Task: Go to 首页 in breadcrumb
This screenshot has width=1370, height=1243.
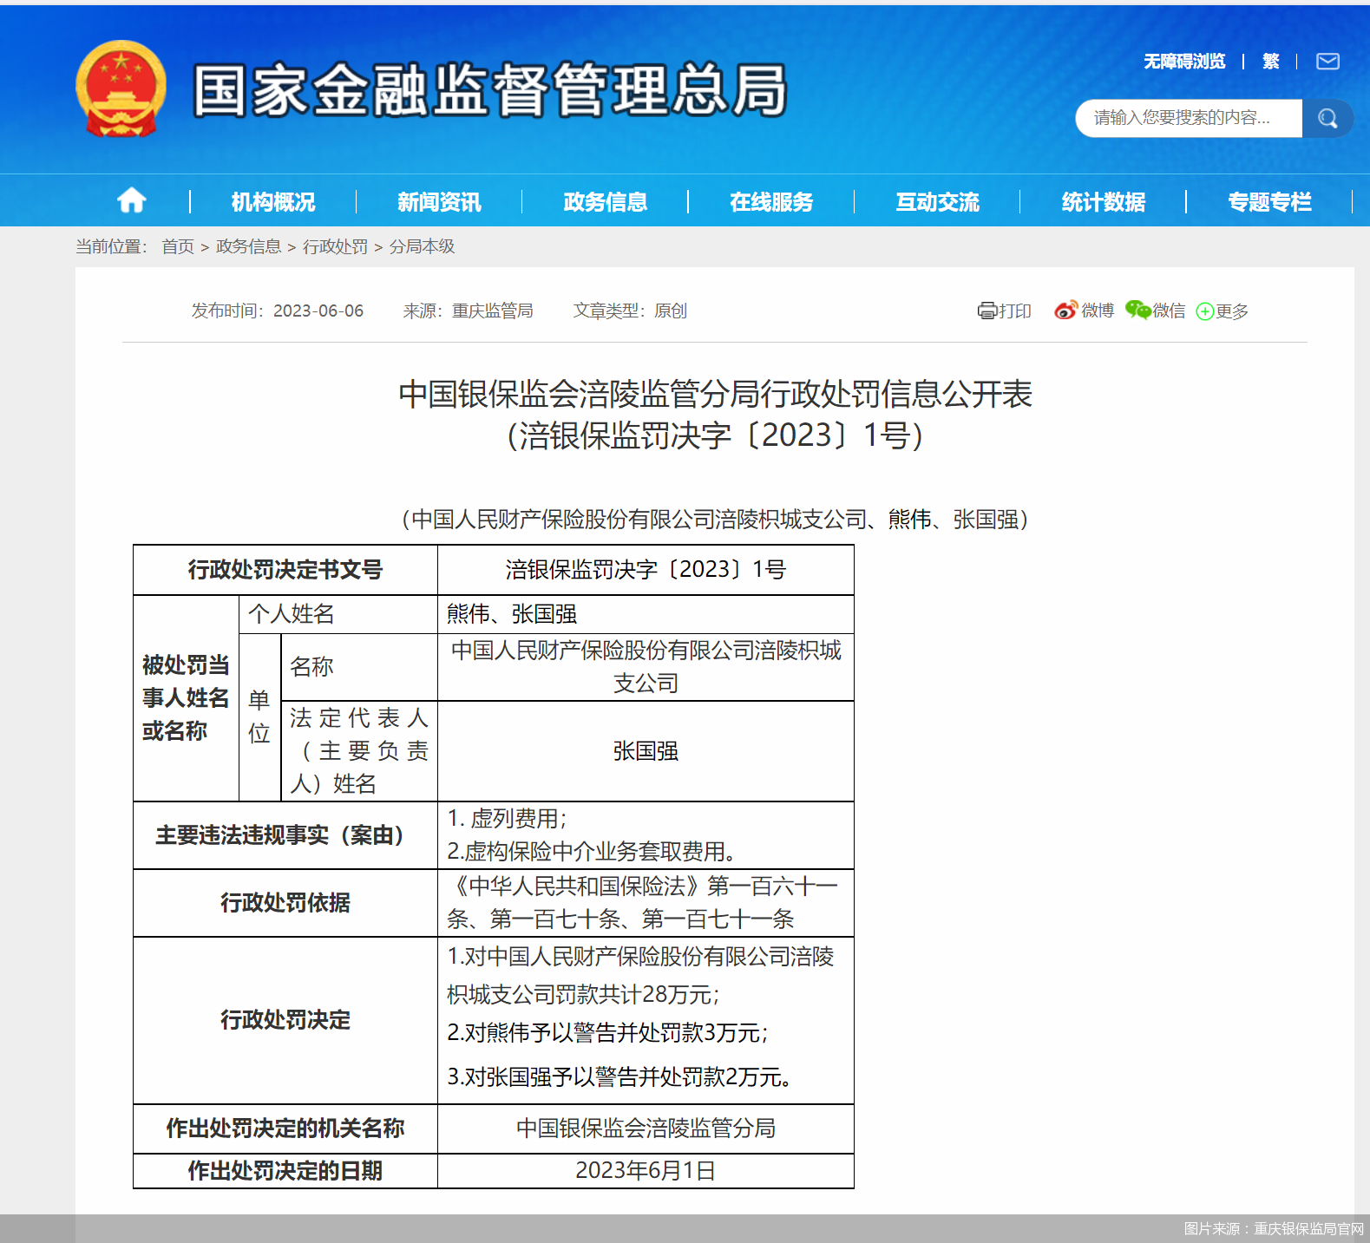Action: coord(178,246)
